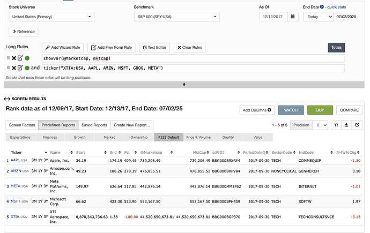Screen dimensions: 370x233
Task: Click the Y! Yahoo export icon
Action: point(336,125)
